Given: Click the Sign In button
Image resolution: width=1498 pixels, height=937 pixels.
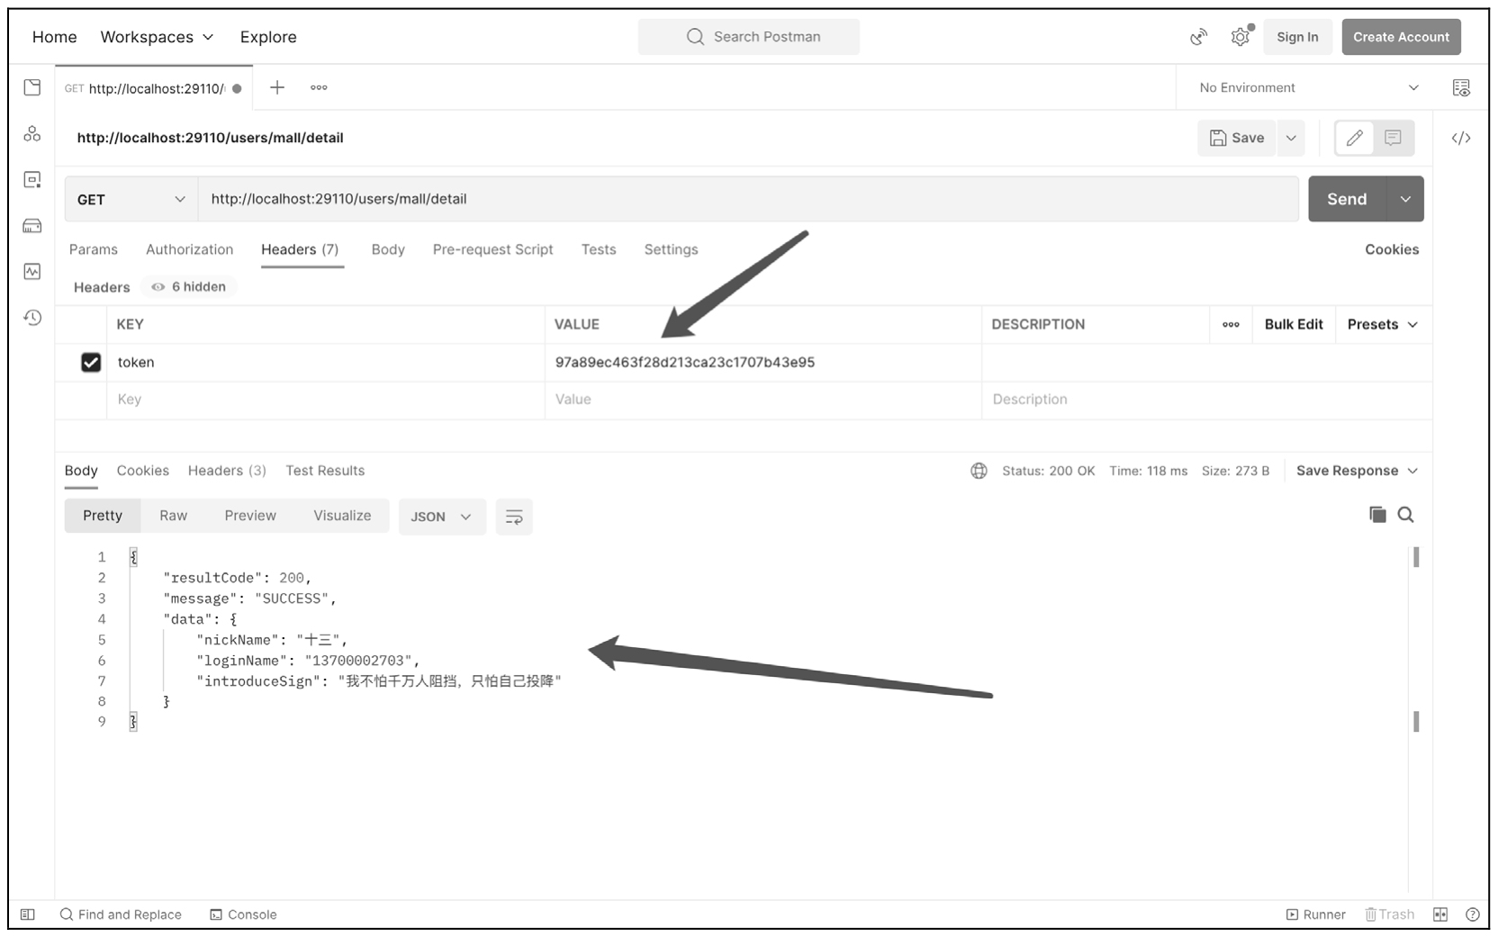Looking at the screenshot, I should pyautogui.click(x=1297, y=37).
